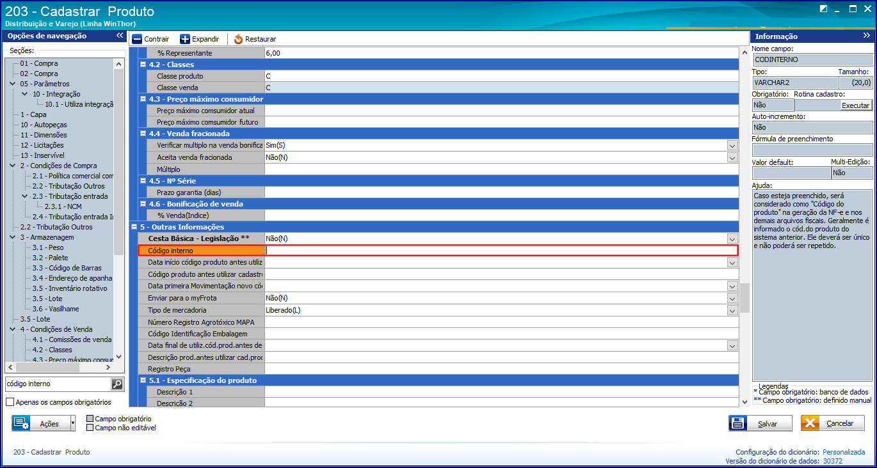Collapse the 4.4 - Venda fracionada section
The image size is (877, 468).
coord(143,134)
